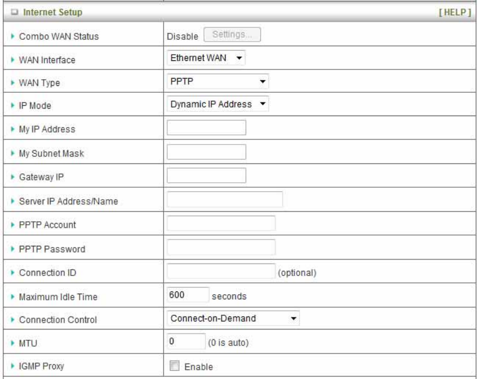Select the Gateway IP input box
This screenshot has height=379, width=478.
pyautogui.click(x=206, y=175)
